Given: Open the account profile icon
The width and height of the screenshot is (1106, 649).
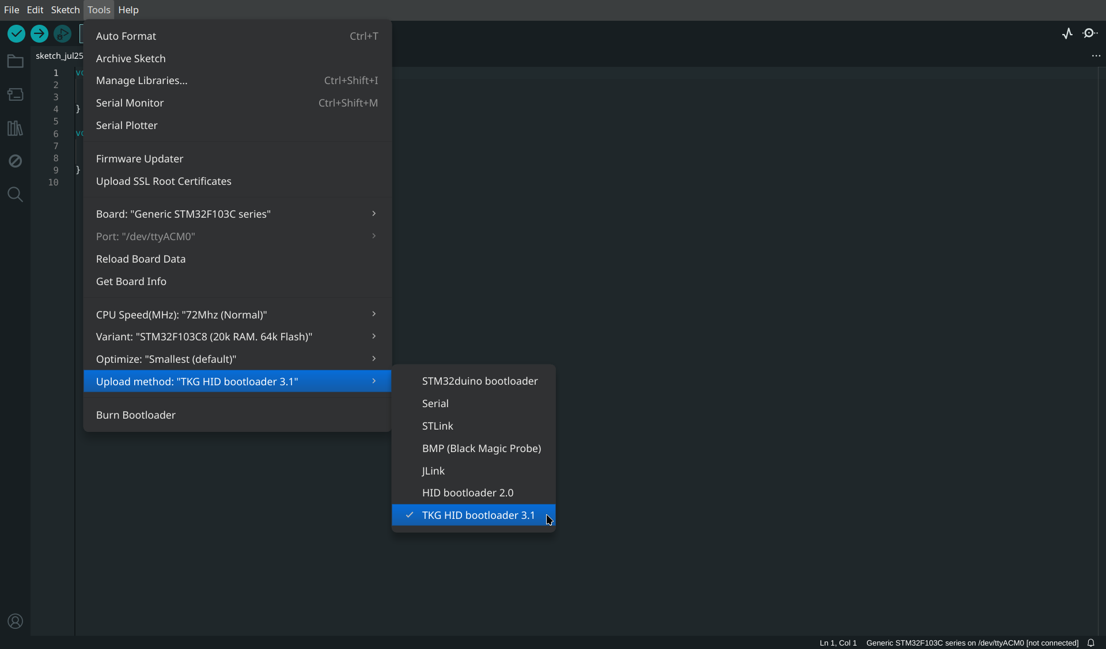Looking at the screenshot, I should (x=15, y=621).
